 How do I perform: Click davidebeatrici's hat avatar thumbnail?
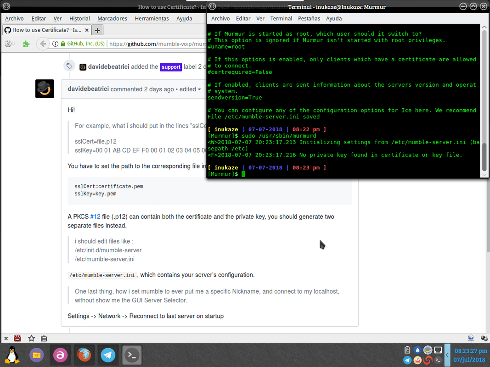(x=45, y=89)
